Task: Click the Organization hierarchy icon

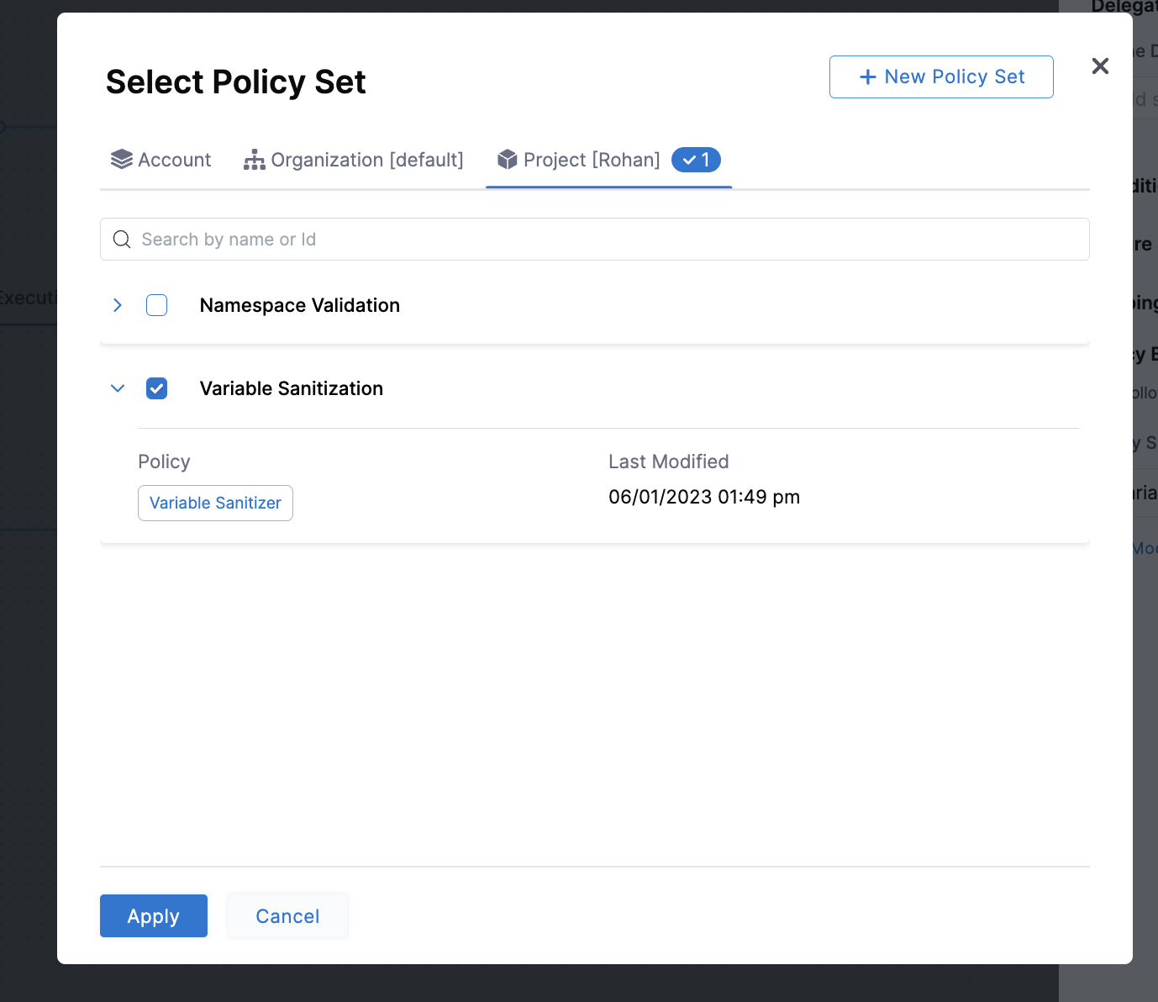Action: coord(254,160)
